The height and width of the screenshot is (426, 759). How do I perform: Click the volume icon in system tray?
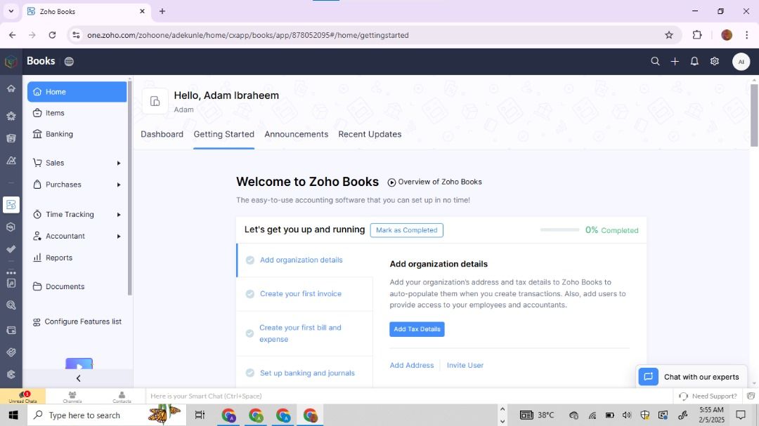[x=627, y=415]
